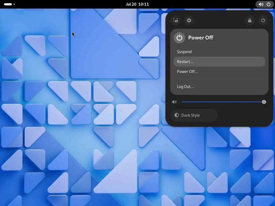Click the power icon in the top bar
The height and width of the screenshot is (206, 275).
269,4
